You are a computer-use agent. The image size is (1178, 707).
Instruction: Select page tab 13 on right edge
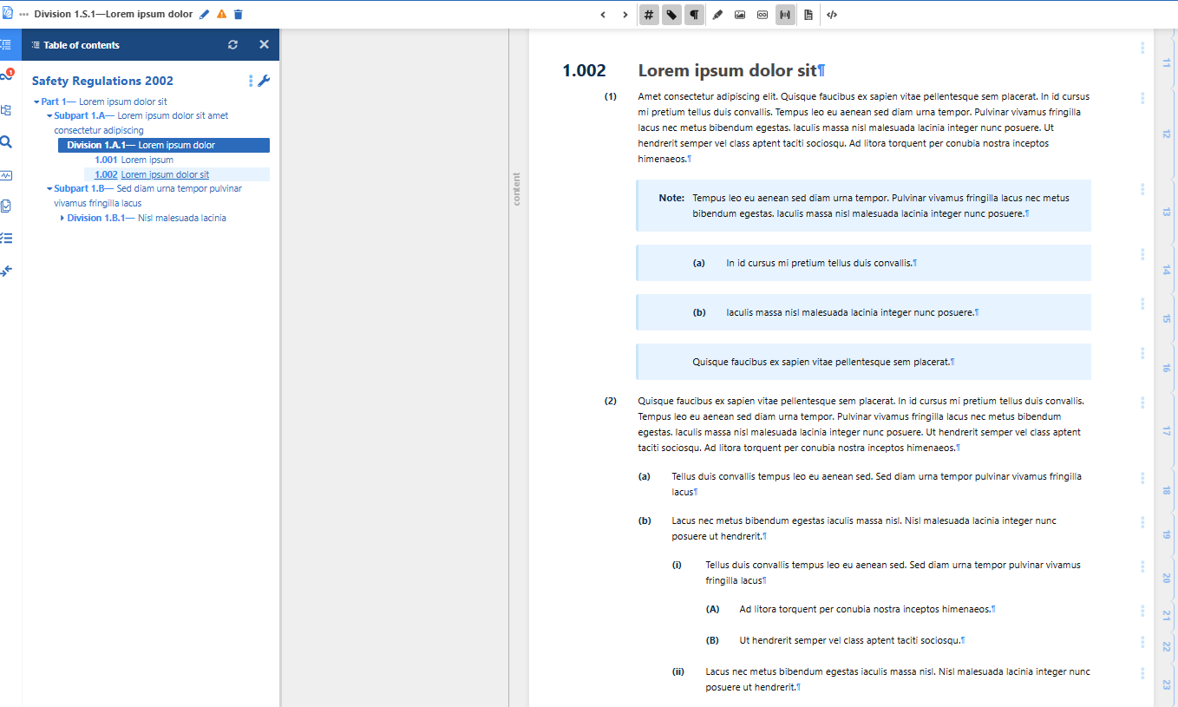click(x=1166, y=213)
